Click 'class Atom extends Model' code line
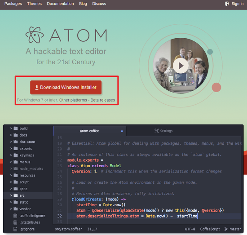 point(94,166)
